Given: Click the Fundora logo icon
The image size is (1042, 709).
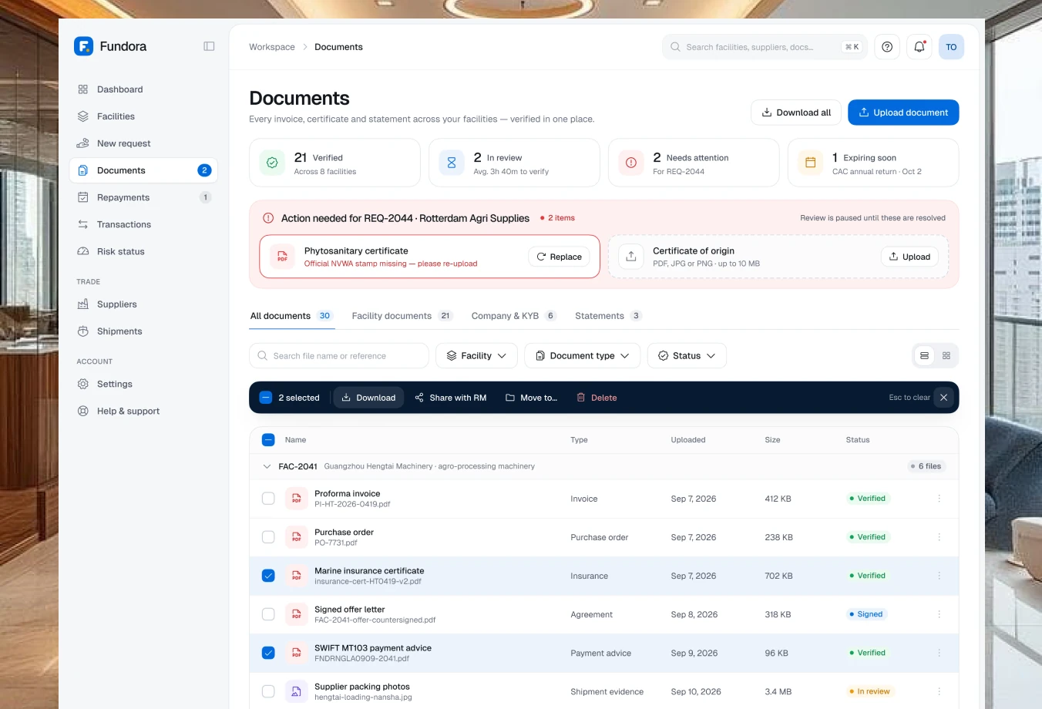Looking at the screenshot, I should tap(83, 46).
